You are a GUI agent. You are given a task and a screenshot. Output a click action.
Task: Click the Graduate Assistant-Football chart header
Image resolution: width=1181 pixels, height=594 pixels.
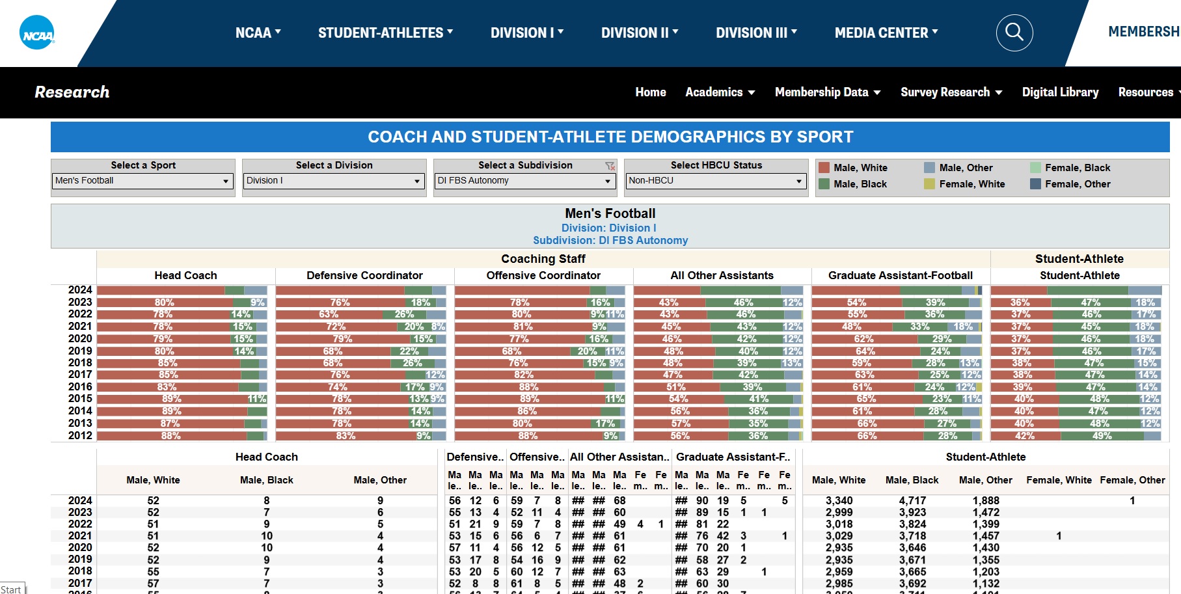tap(901, 276)
